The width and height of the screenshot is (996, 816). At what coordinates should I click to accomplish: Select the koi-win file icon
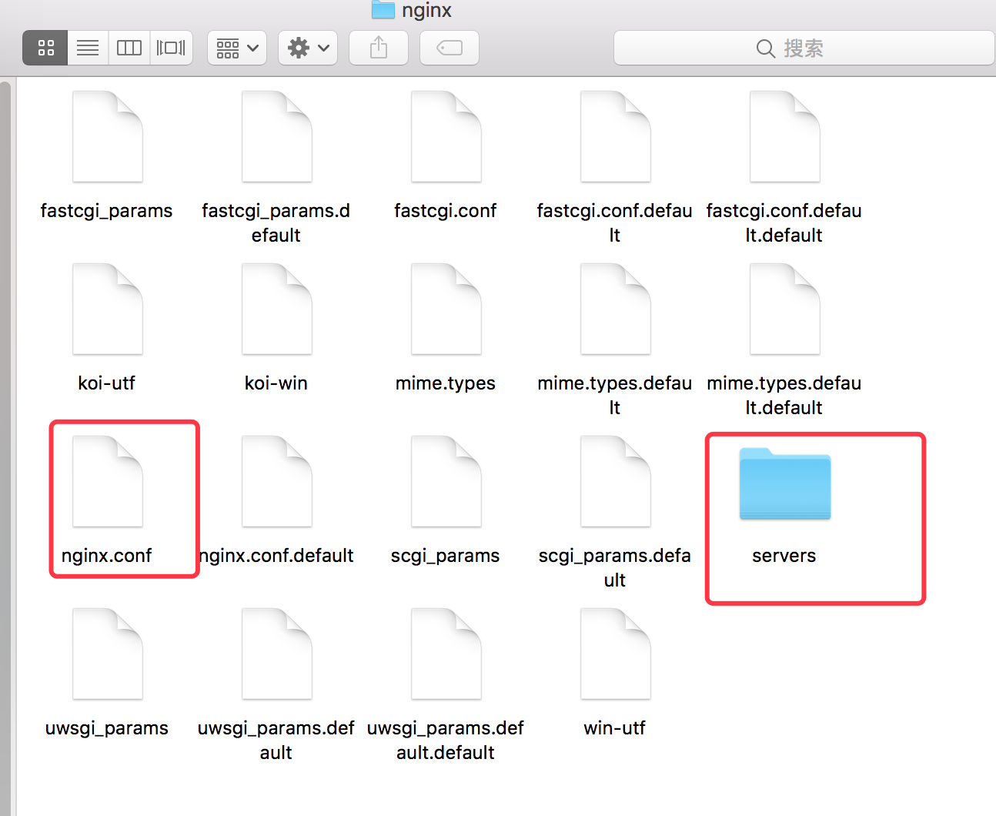pyautogui.click(x=277, y=309)
